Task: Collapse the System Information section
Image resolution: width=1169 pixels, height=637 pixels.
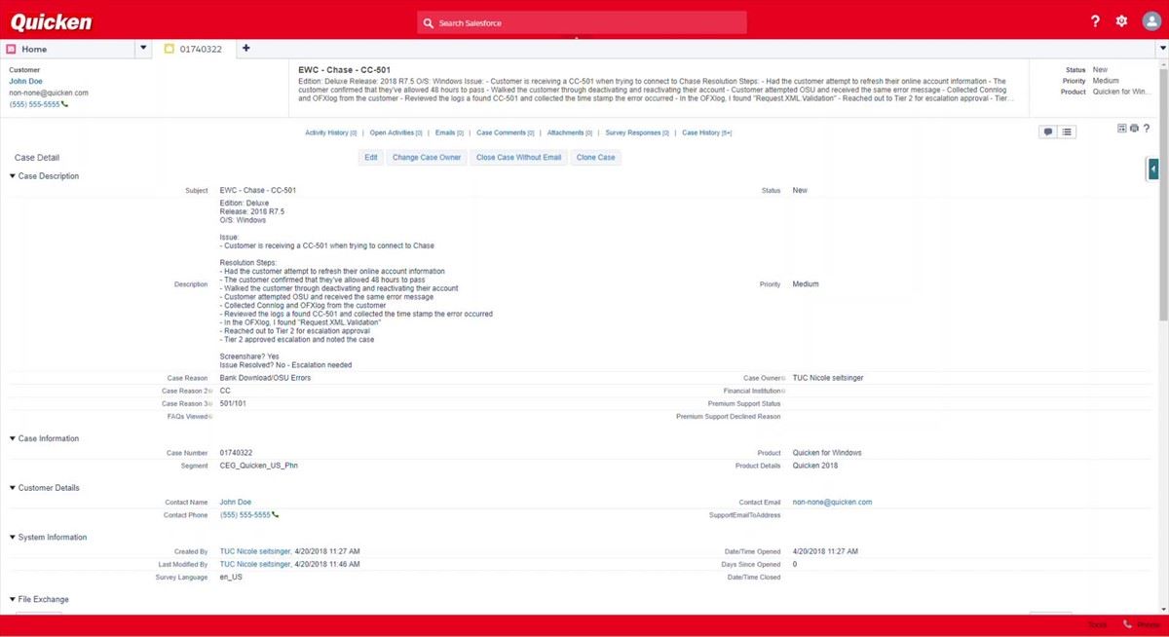Action: [x=13, y=538]
